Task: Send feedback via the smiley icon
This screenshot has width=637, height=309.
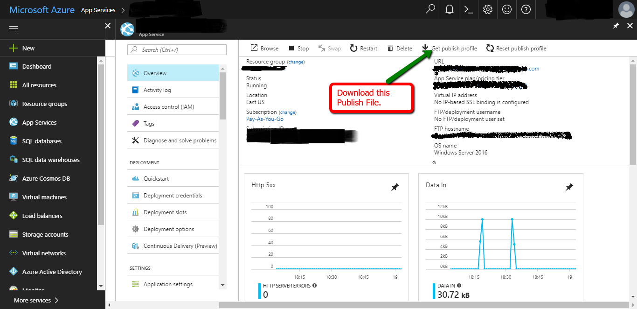Action: tap(506, 9)
